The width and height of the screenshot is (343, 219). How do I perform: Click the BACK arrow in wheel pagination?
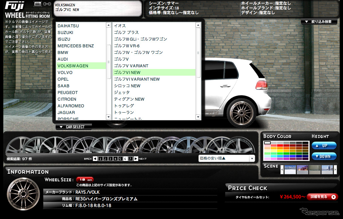[x=95, y=159]
